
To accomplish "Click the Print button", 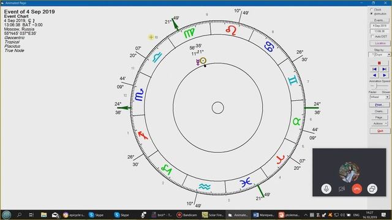I will click(x=379, y=105).
